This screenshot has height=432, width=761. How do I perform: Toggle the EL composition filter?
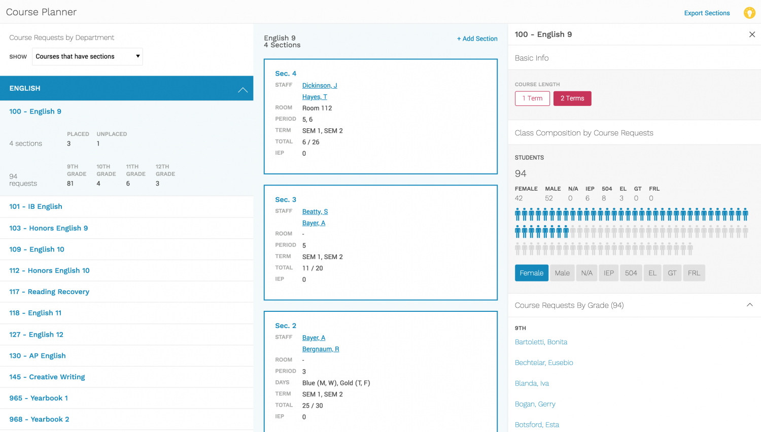[652, 273]
